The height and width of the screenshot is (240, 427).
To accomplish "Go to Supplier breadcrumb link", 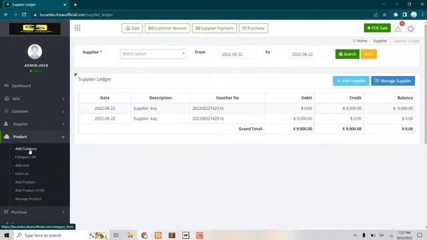I will tap(380, 41).
